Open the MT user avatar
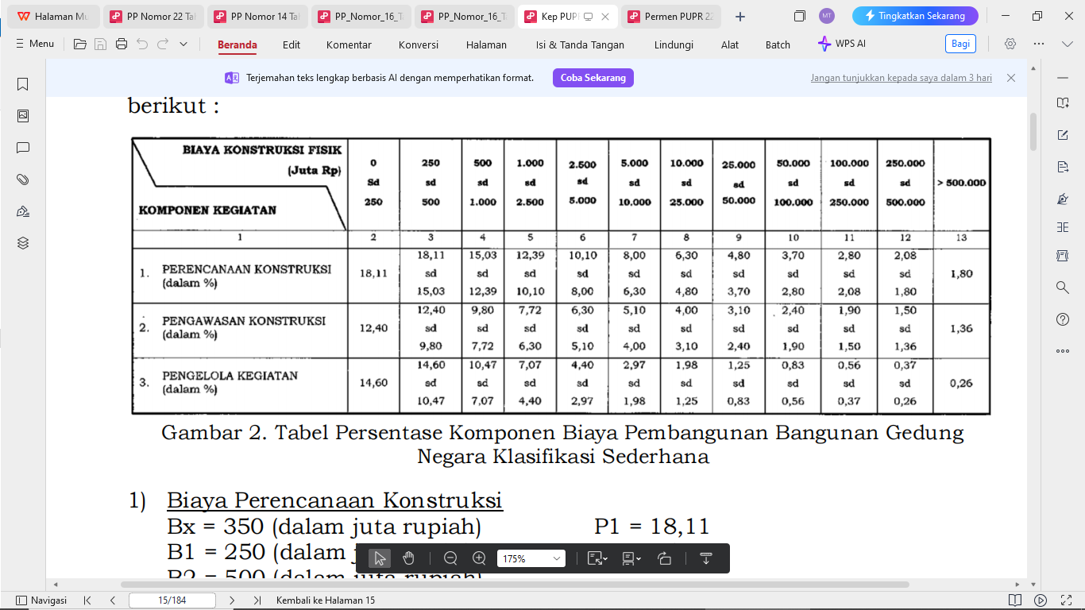 pos(827,16)
